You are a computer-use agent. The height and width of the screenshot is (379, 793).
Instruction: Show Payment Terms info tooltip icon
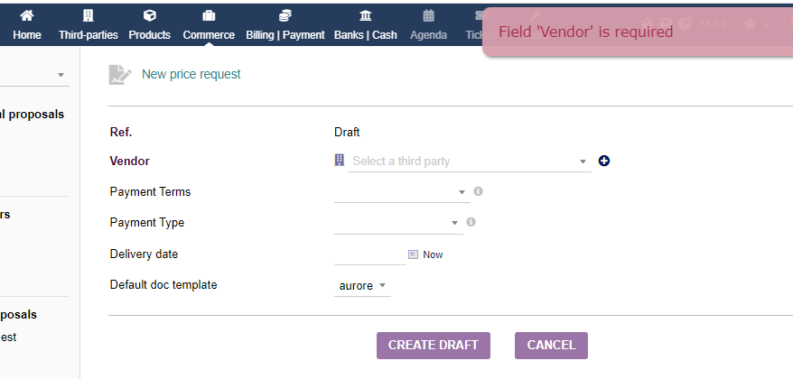pyautogui.click(x=478, y=191)
